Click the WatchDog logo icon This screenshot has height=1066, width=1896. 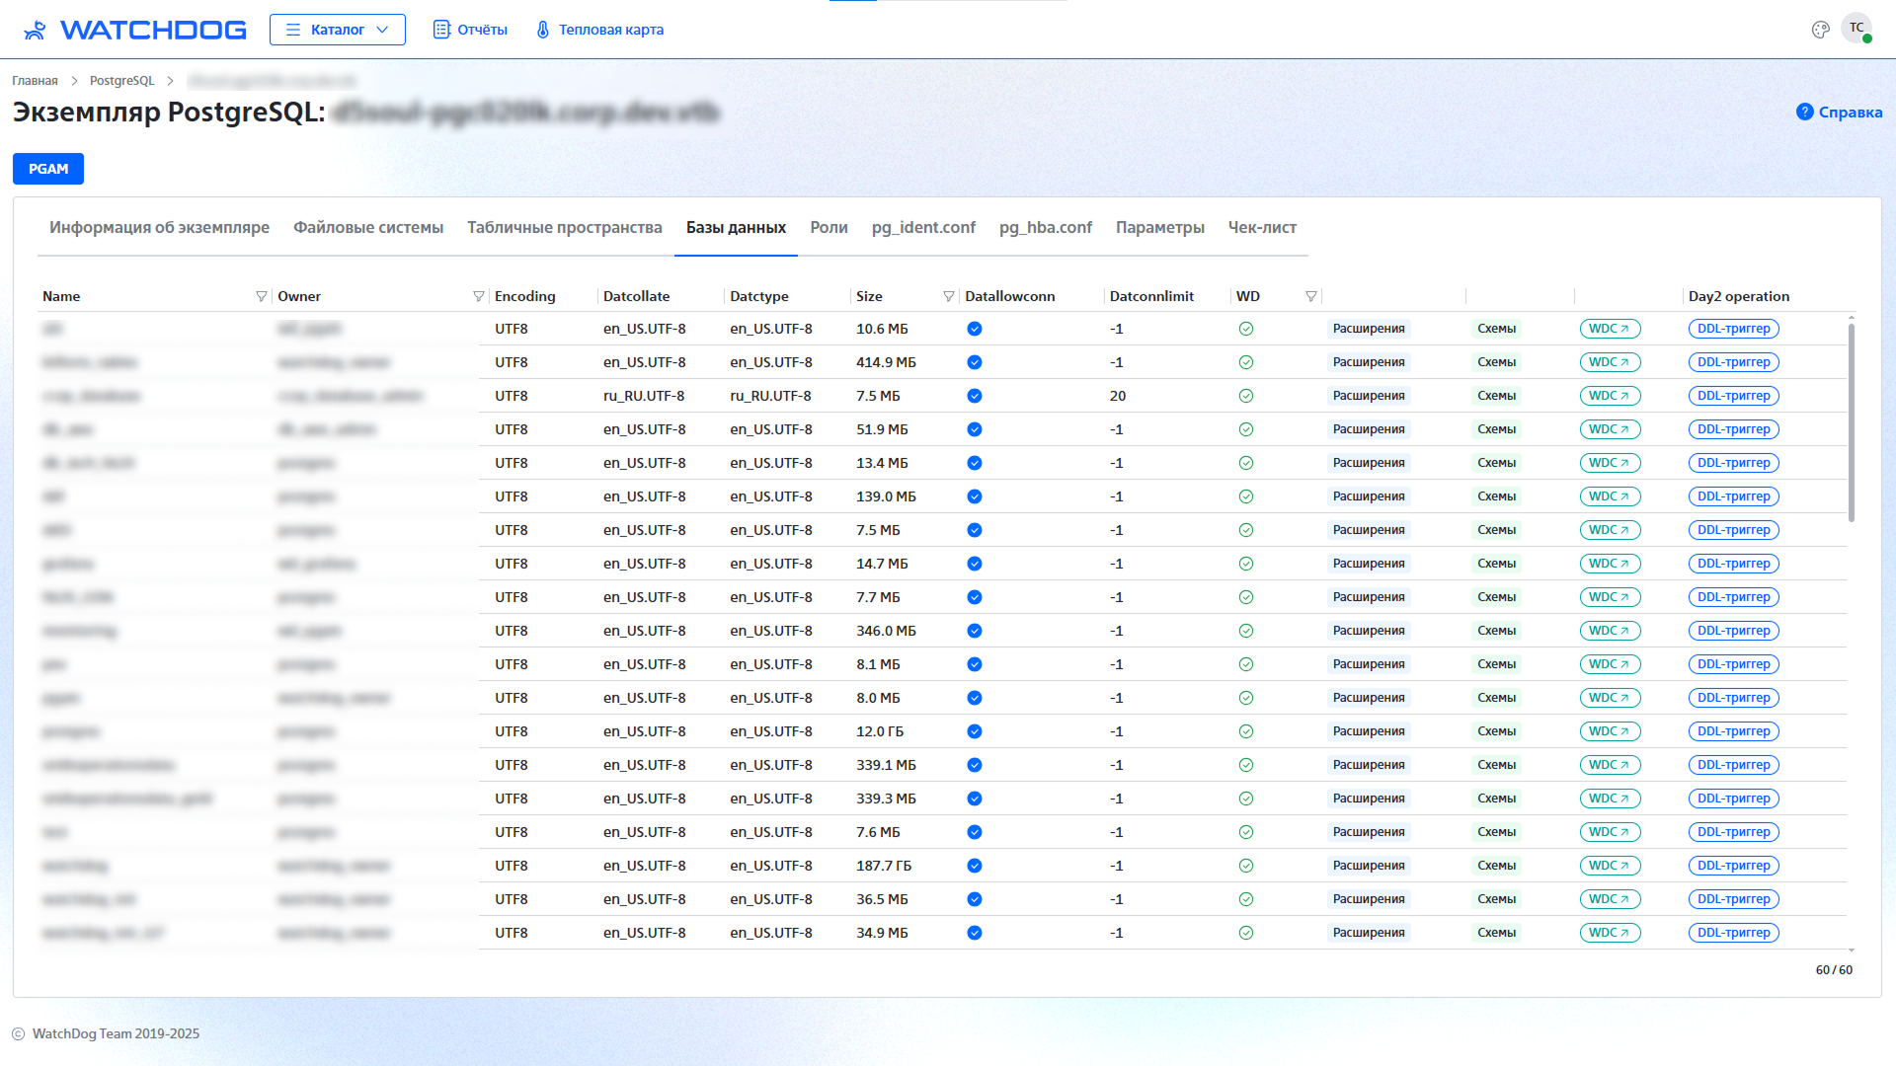tap(35, 30)
